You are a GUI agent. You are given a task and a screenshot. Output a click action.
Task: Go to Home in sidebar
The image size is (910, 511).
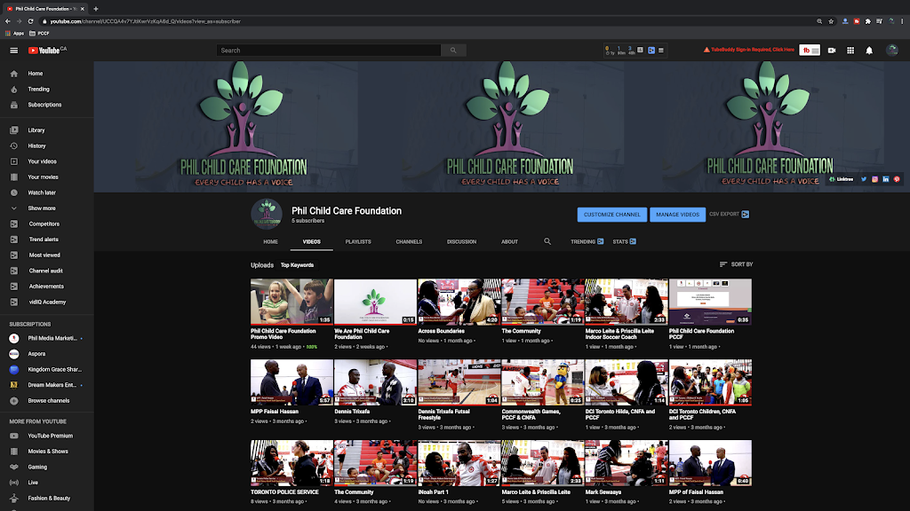tap(47, 74)
